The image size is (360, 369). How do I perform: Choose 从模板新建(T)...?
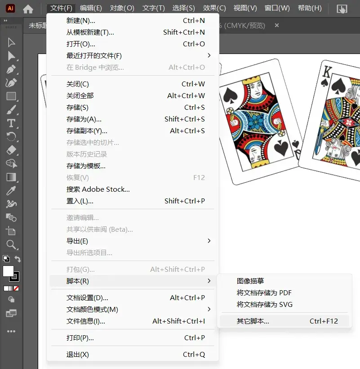pos(133,32)
